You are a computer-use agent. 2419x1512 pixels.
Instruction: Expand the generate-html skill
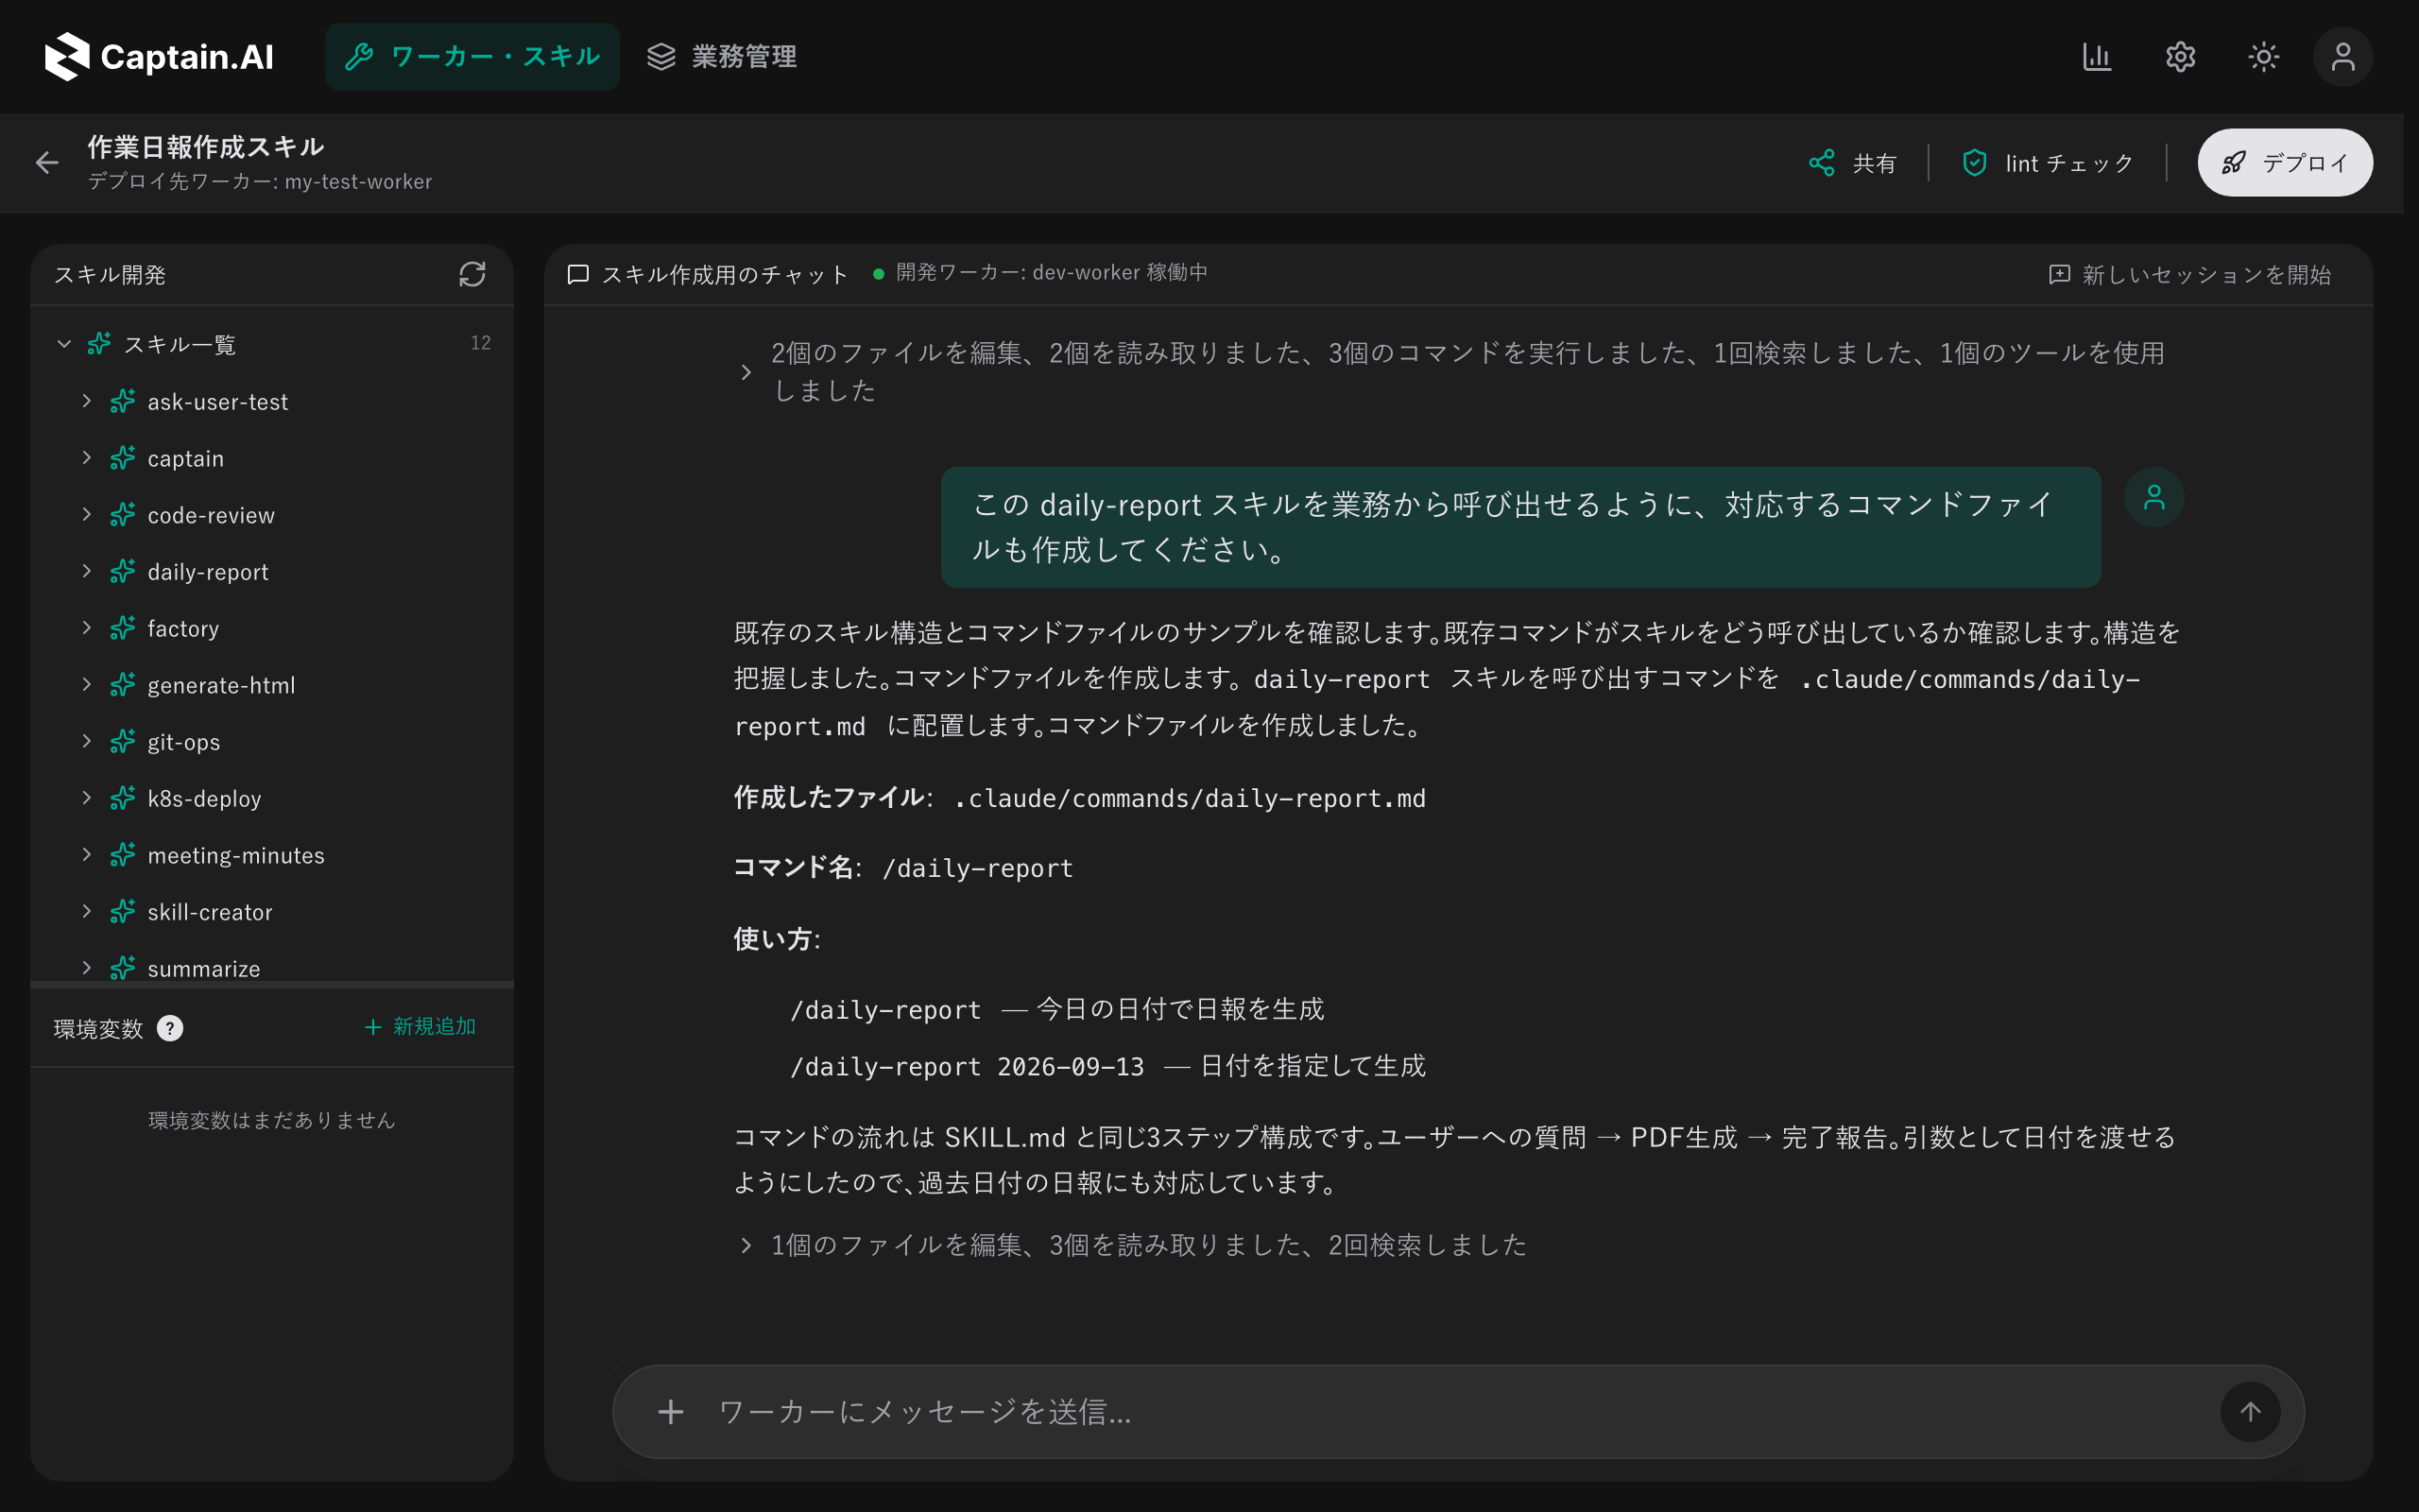[x=87, y=685]
